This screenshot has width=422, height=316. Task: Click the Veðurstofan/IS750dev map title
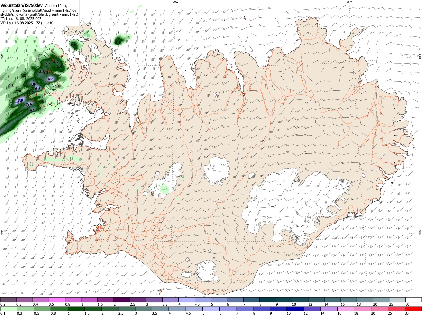click(21, 5)
